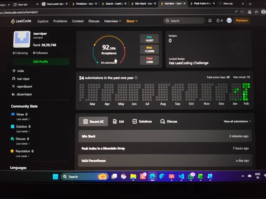This screenshot has height=199, width=266.
Task: Click the streak fire icon
Action: (x=218, y=21)
